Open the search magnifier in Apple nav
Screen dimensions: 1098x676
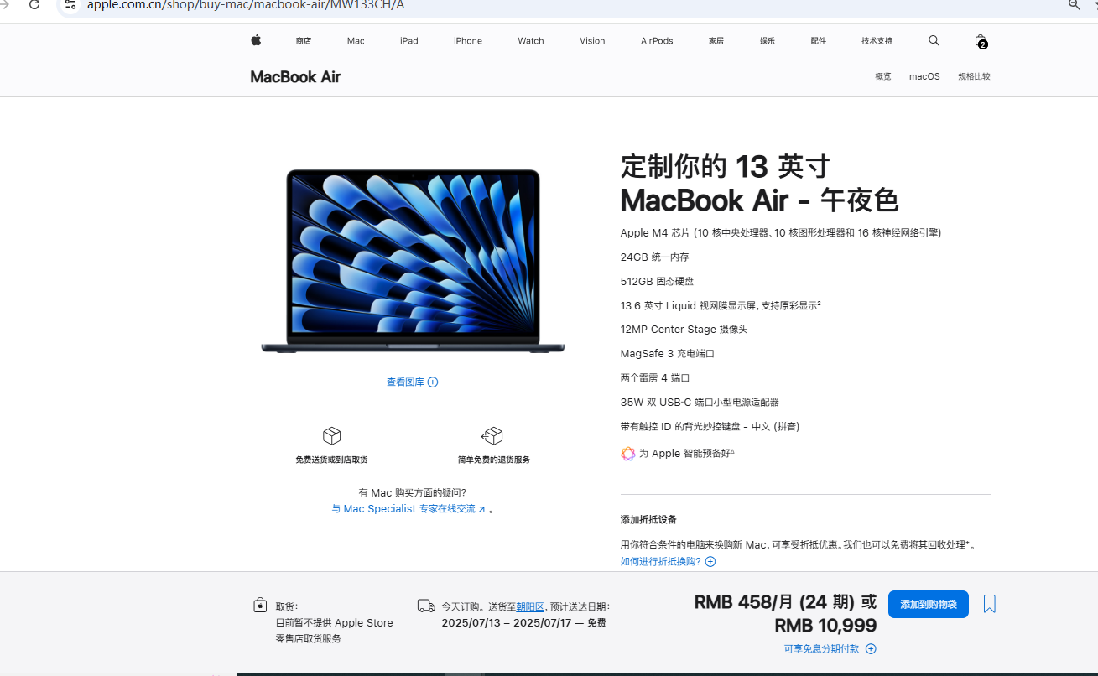point(934,40)
